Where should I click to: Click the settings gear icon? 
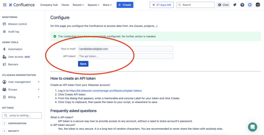250,5
